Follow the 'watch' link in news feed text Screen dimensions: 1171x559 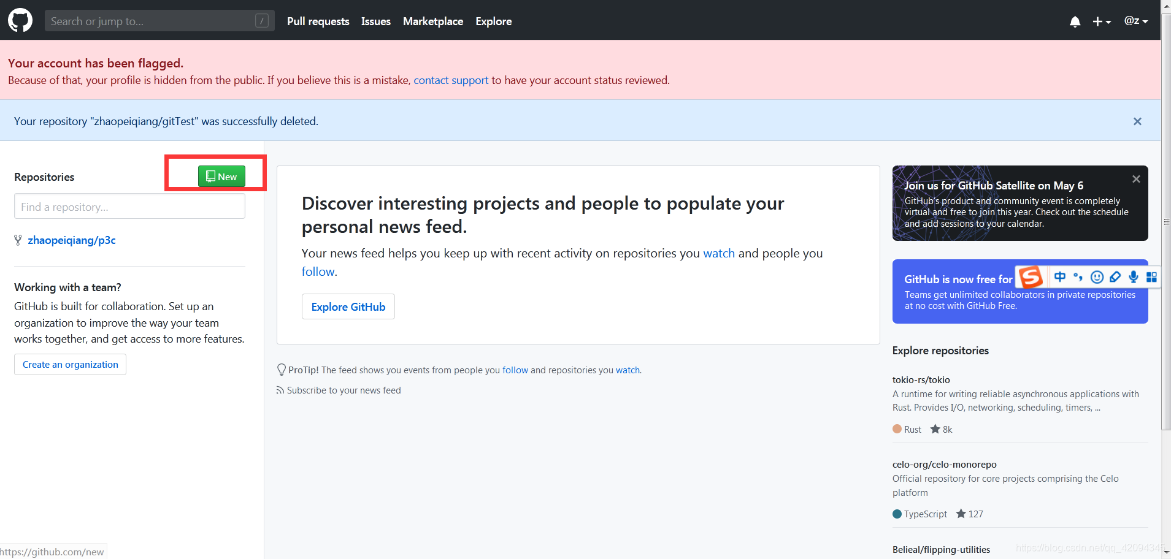coord(718,254)
